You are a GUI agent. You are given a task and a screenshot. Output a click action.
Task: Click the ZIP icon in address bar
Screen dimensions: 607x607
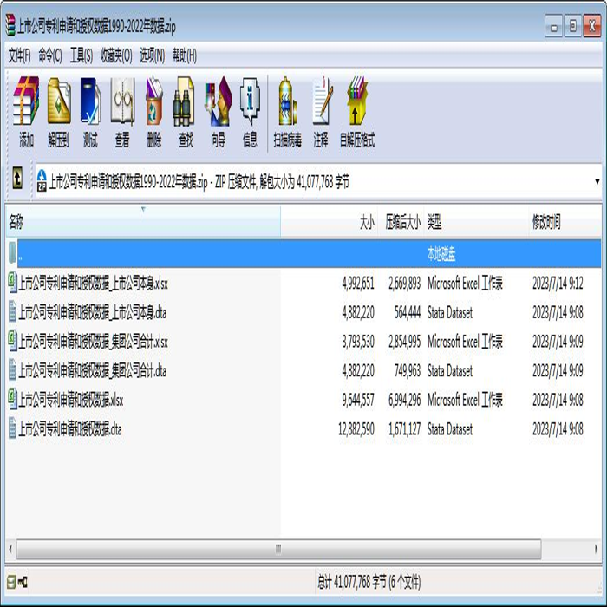pyautogui.click(x=42, y=180)
